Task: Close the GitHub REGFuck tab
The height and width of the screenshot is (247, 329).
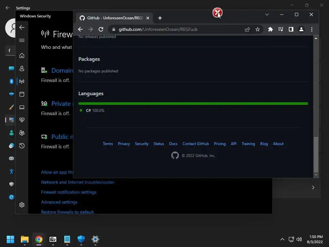Action: pyautogui.click(x=148, y=18)
